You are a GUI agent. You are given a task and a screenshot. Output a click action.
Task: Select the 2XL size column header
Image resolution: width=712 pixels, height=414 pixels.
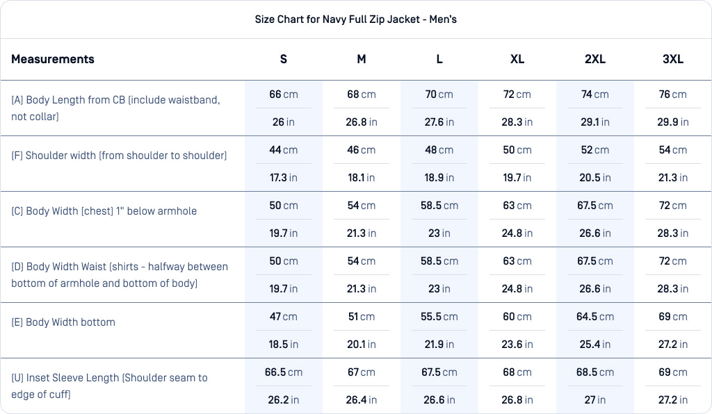coord(595,59)
